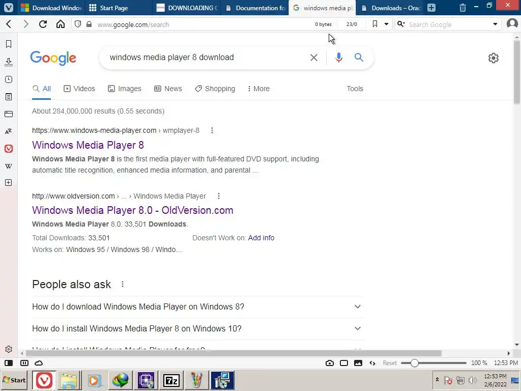The image size is (521, 391).
Task: Go forward to next page
Action: point(26,24)
